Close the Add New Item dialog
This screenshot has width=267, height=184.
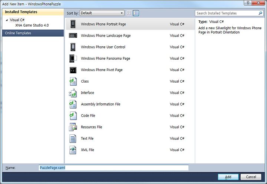pos(258,3)
